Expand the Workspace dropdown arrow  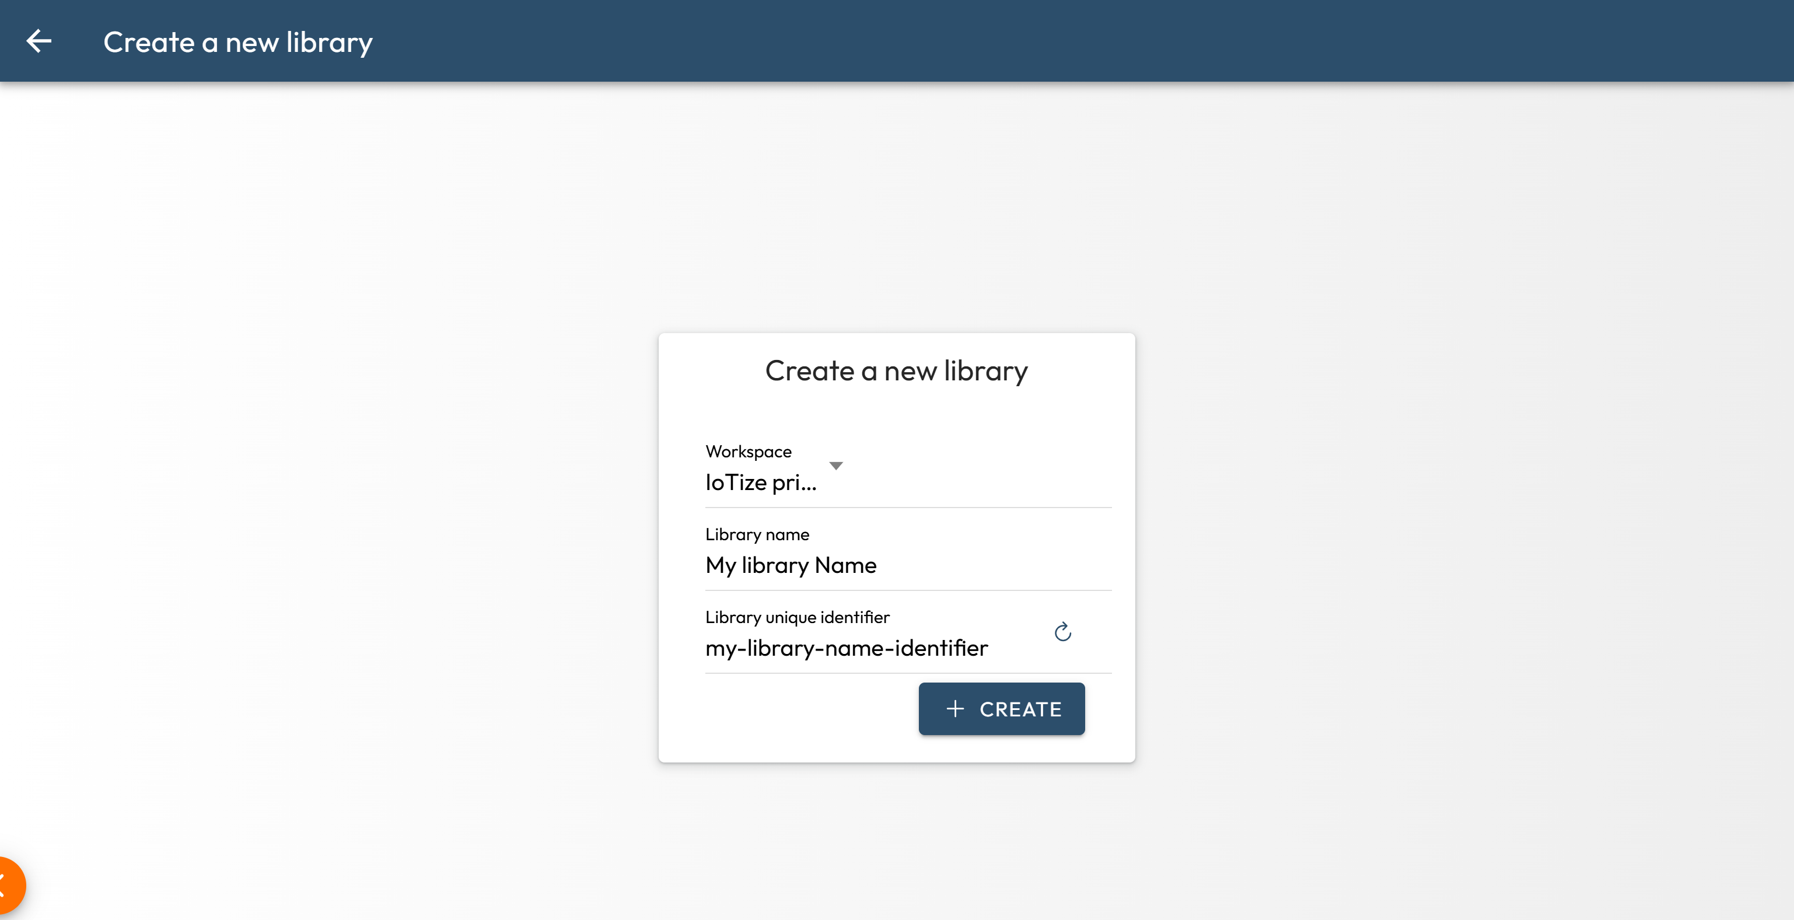point(835,465)
